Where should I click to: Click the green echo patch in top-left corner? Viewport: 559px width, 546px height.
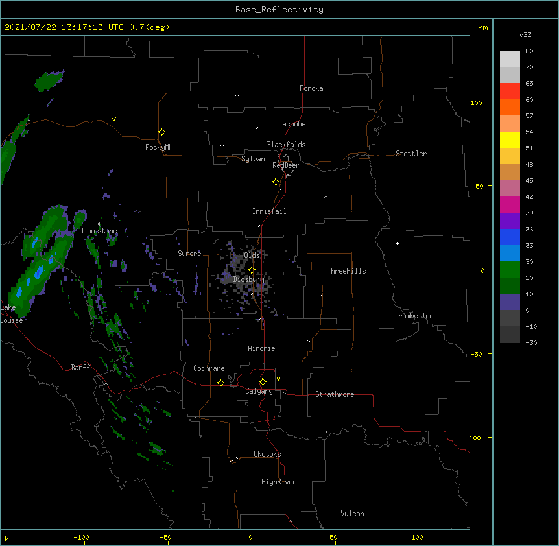pos(49,80)
